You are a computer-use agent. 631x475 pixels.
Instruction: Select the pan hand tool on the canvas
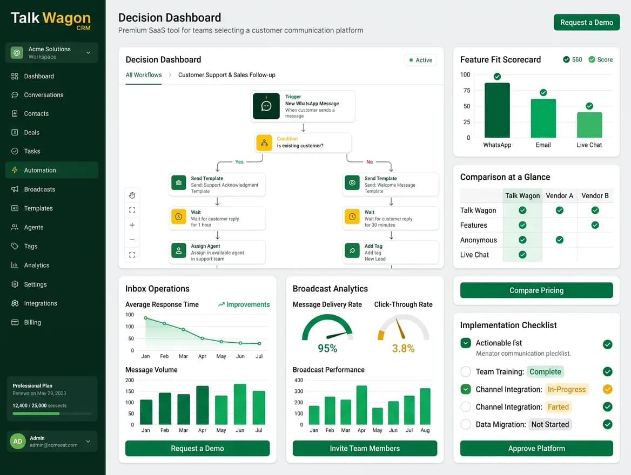132,195
